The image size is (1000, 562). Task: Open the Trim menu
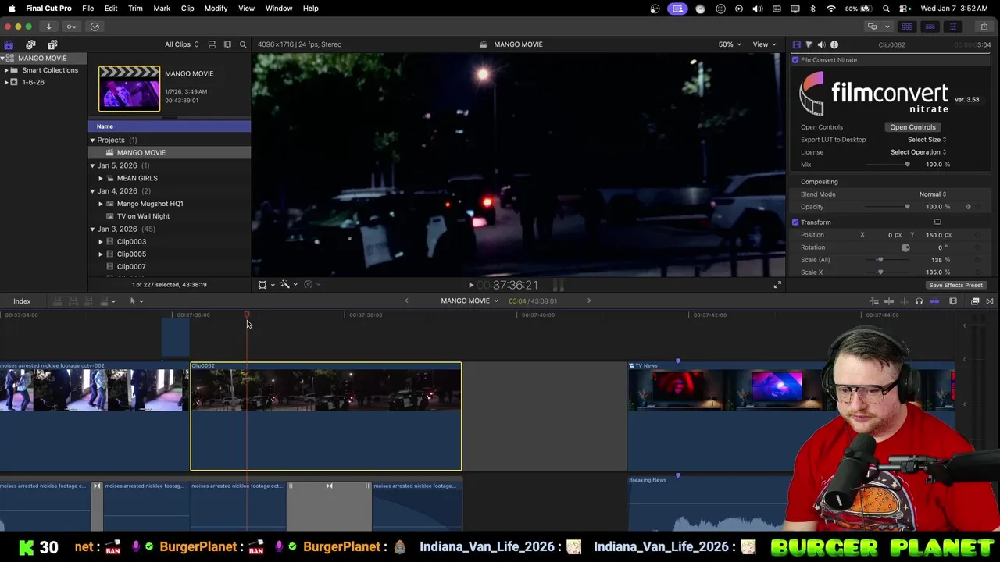pos(135,9)
